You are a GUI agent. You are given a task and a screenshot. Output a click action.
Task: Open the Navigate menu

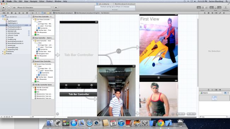click(x=34, y=1)
